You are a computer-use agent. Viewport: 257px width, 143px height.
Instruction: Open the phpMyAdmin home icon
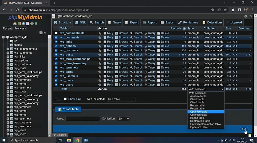tap(15, 24)
